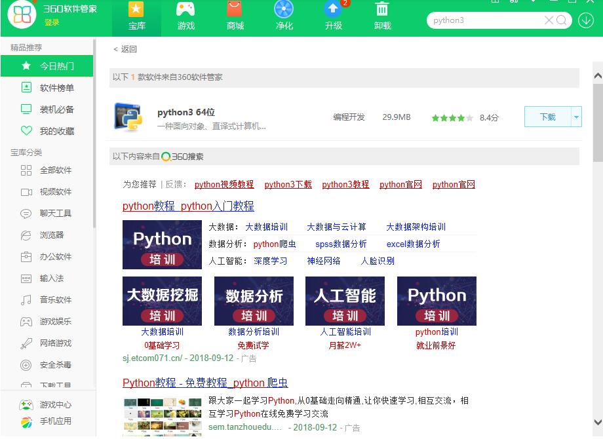Open the python视频教程 suggestion link
The image size is (603, 439).
224,185
